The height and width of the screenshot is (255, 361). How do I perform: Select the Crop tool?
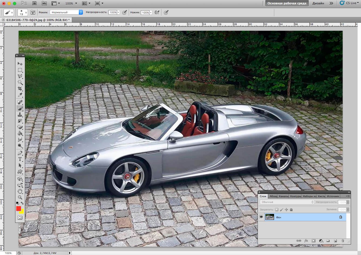tap(20, 89)
